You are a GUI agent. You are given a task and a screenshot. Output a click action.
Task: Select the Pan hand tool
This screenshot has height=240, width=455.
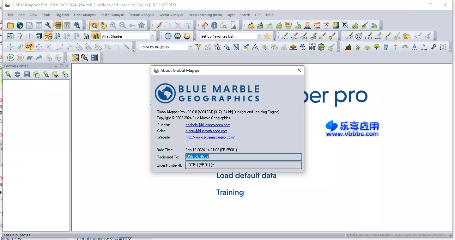click(x=104, y=26)
